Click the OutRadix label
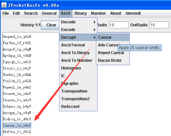171x136 pixels. click(139, 25)
